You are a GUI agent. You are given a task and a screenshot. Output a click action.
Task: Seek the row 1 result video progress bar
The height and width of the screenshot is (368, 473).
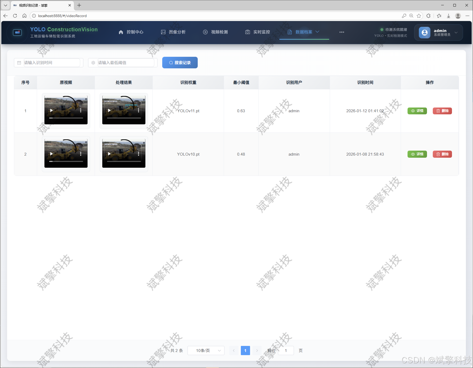coord(124,118)
